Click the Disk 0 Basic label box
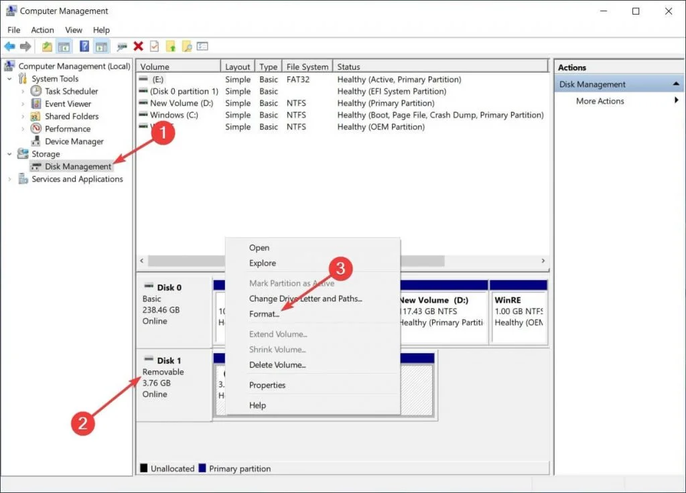The width and height of the screenshot is (686, 493). [174, 311]
